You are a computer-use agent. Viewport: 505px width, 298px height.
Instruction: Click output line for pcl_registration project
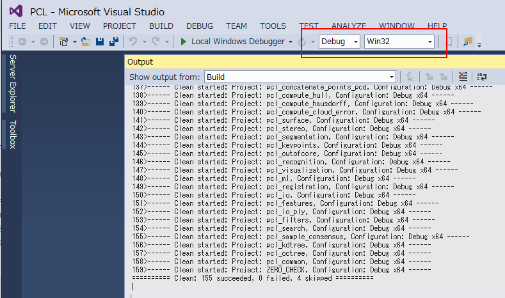coord(293,187)
